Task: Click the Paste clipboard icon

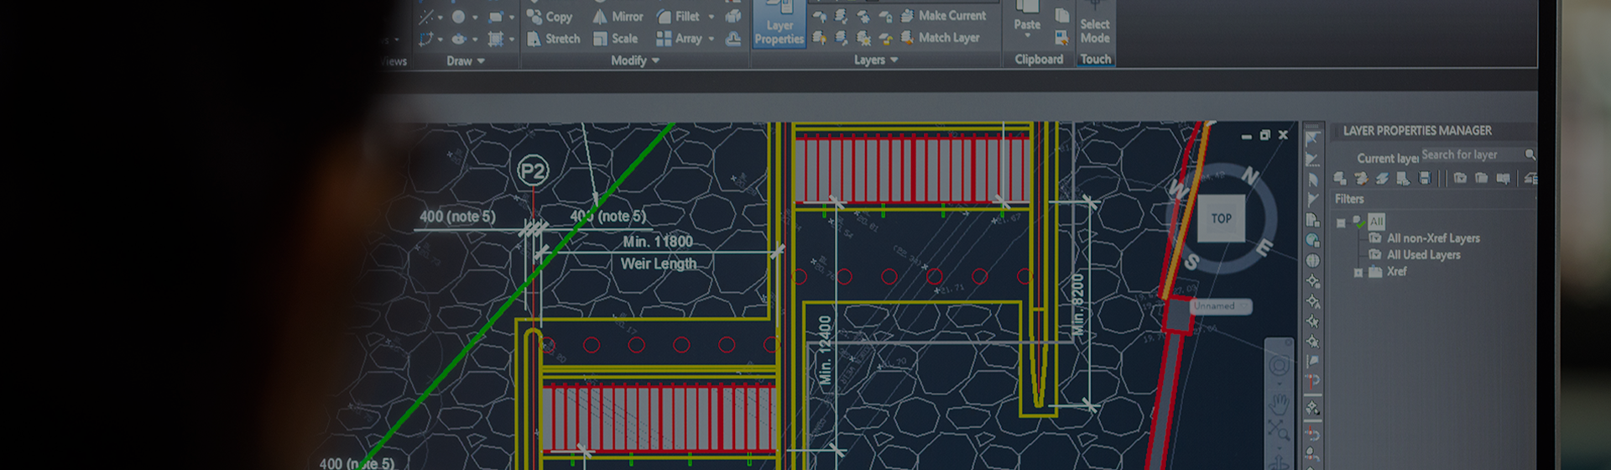Action: pos(1027,15)
